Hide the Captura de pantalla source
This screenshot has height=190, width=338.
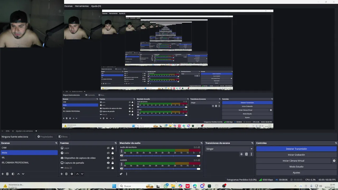pyautogui.click(x=108, y=163)
